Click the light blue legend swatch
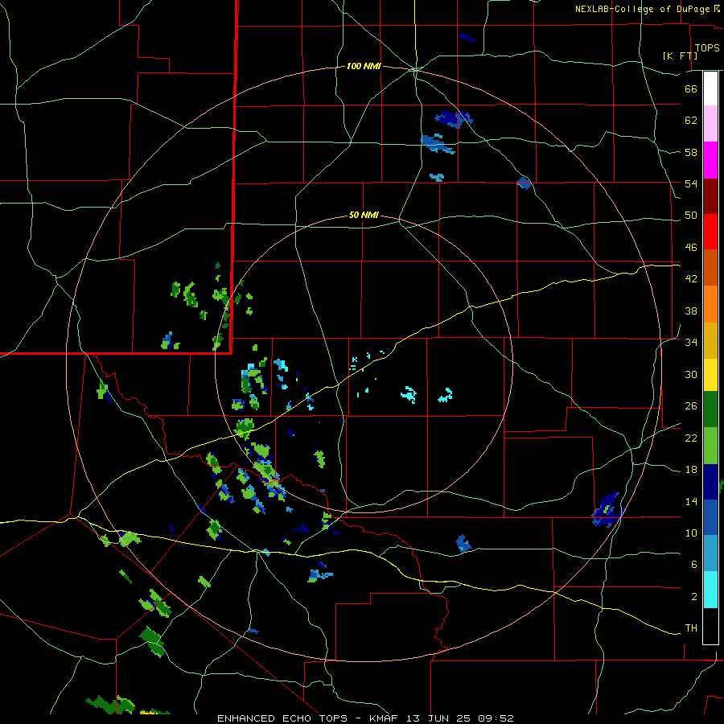This screenshot has height=724, width=724. tap(710, 553)
